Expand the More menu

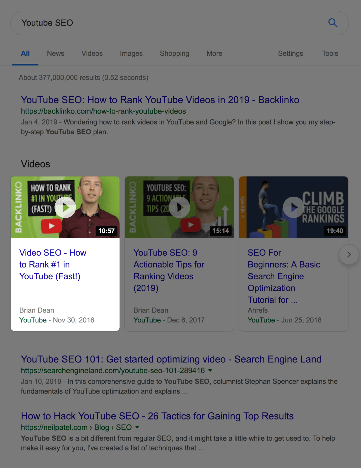pyautogui.click(x=214, y=53)
